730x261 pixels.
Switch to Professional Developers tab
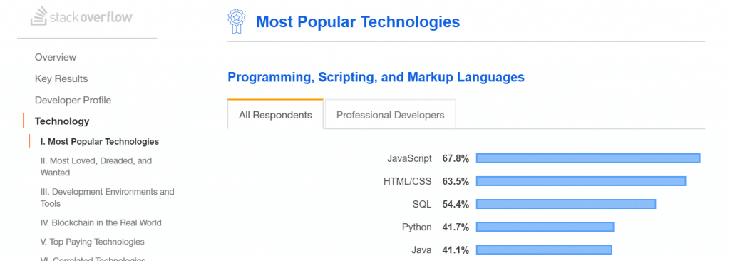pyautogui.click(x=390, y=115)
